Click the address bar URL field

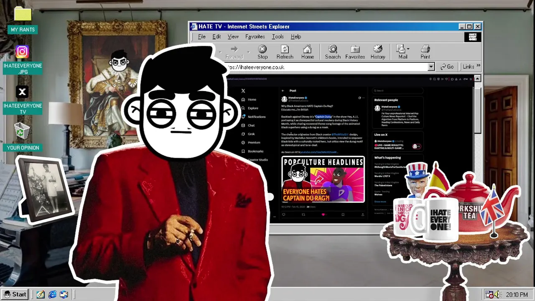click(328, 67)
